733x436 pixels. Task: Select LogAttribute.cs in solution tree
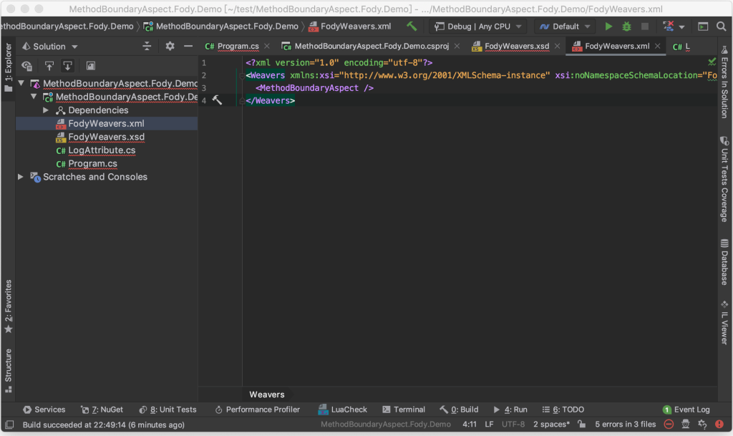pos(102,150)
